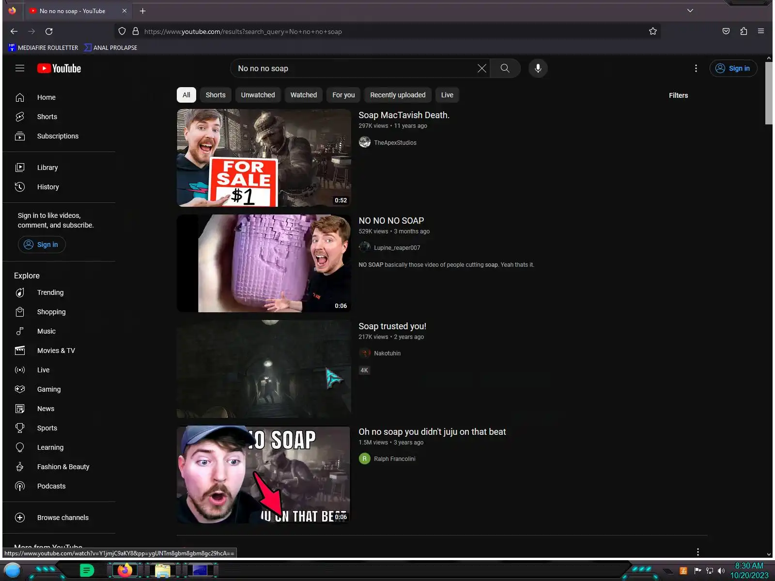This screenshot has height=581, width=775.
Task: Select the Shorts filter chip
Action: point(216,95)
